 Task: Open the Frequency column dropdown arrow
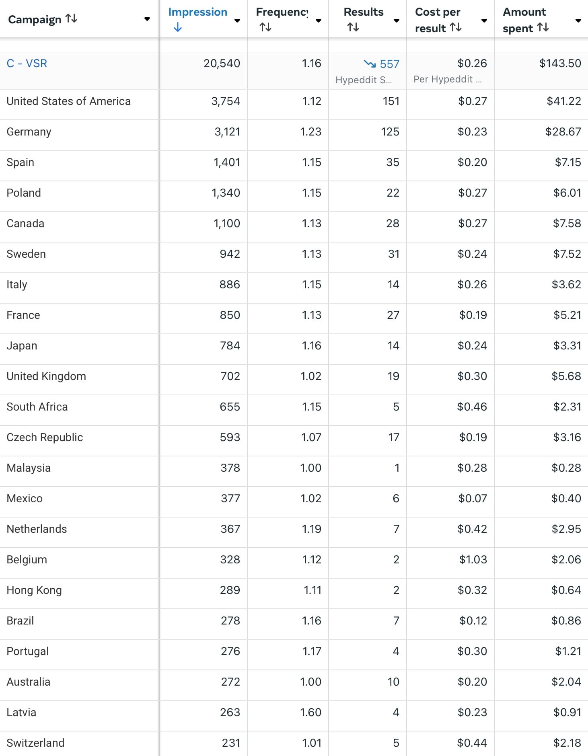click(318, 20)
